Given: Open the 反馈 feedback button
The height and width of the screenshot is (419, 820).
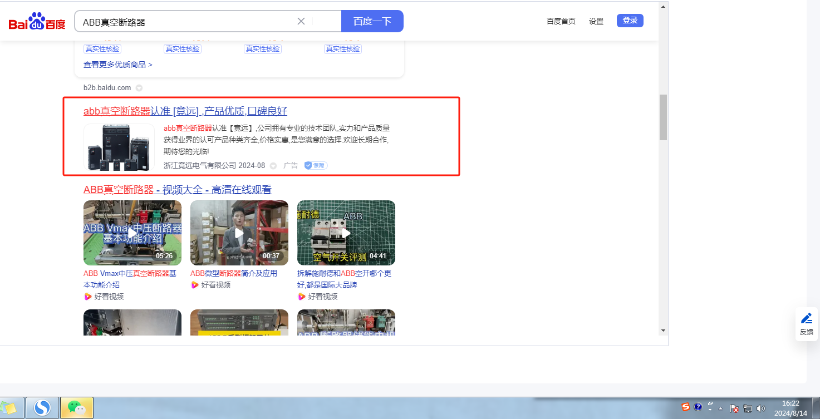Looking at the screenshot, I should pyautogui.click(x=806, y=324).
